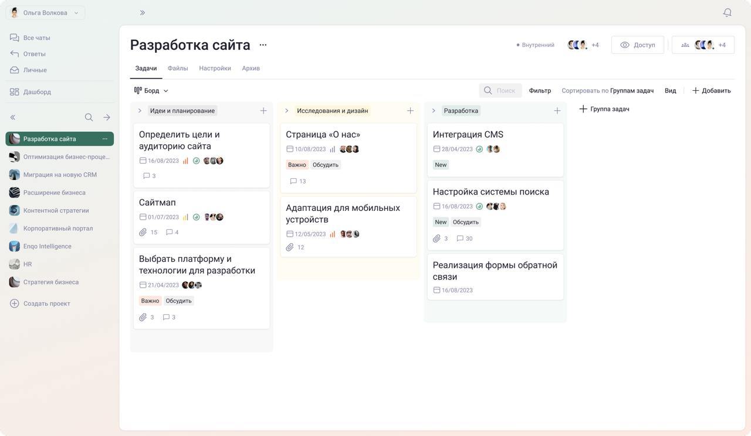Open the Борд view dropdown
This screenshot has height=436, width=751.
[x=150, y=90]
